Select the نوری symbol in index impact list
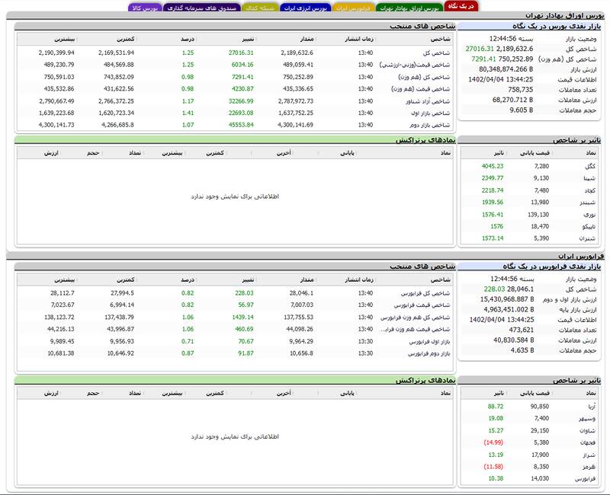This screenshot has height=495, width=610. 589,215
